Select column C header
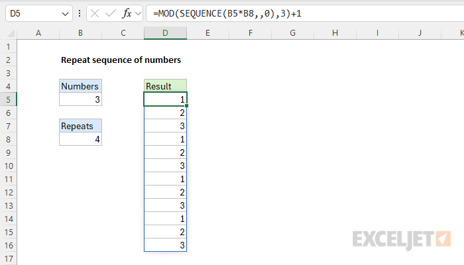The width and height of the screenshot is (464, 265). point(123,33)
